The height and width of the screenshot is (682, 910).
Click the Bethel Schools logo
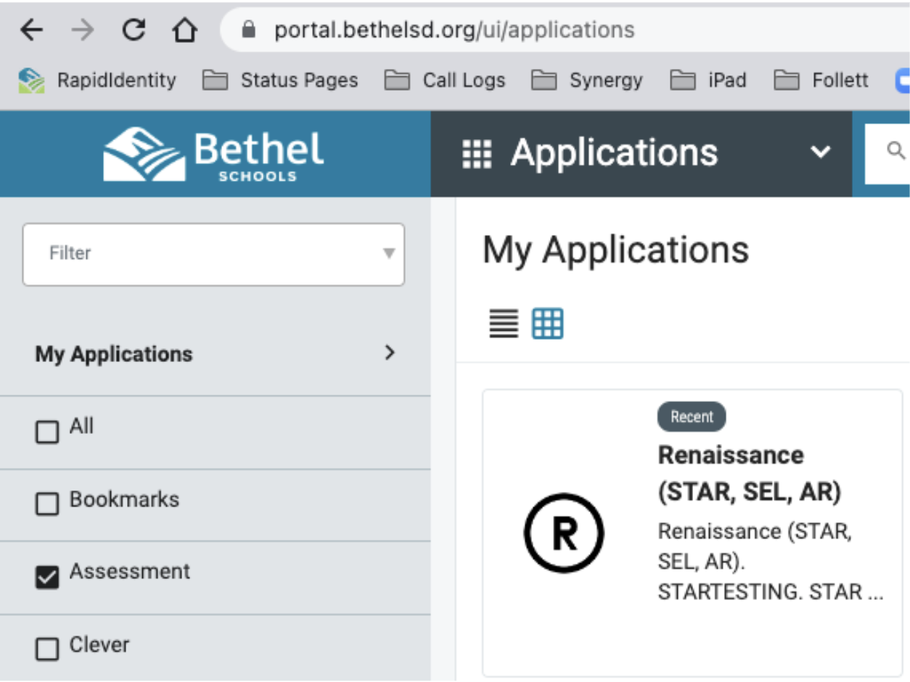click(x=214, y=155)
